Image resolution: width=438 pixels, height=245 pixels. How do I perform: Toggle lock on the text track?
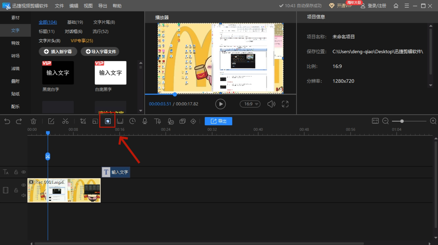click(16, 172)
